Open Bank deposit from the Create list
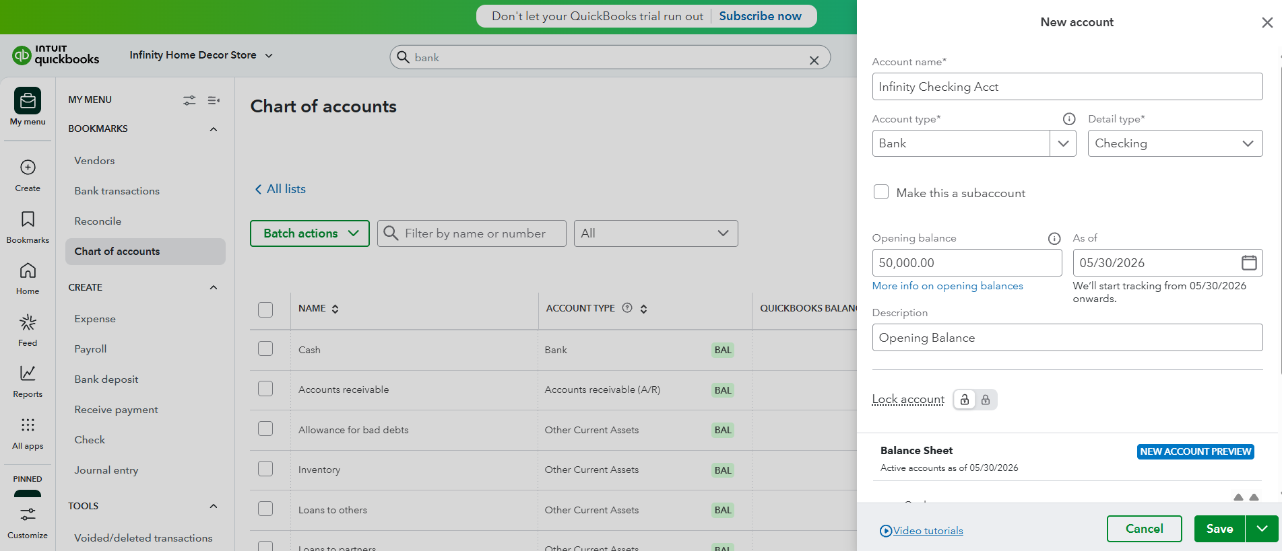Image resolution: width=1282 pixels, height=551 pixels. (x=106, y=379)
